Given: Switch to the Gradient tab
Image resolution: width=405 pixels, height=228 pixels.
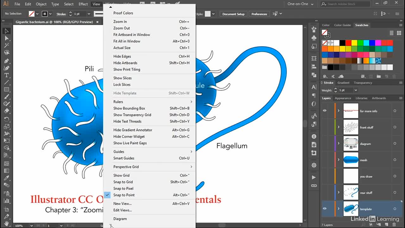Looking at the screenshot, I should pyautogui.click(x=343, y=83).
